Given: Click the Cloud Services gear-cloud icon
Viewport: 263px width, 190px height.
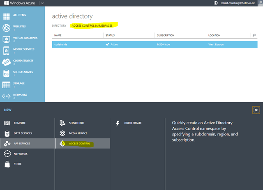Looking at the screenshot, I should [7, 62].
